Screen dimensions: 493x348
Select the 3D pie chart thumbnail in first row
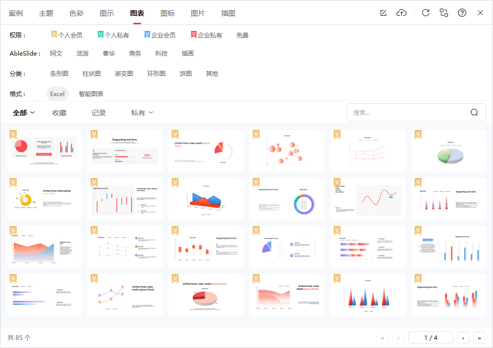[449, 151]
